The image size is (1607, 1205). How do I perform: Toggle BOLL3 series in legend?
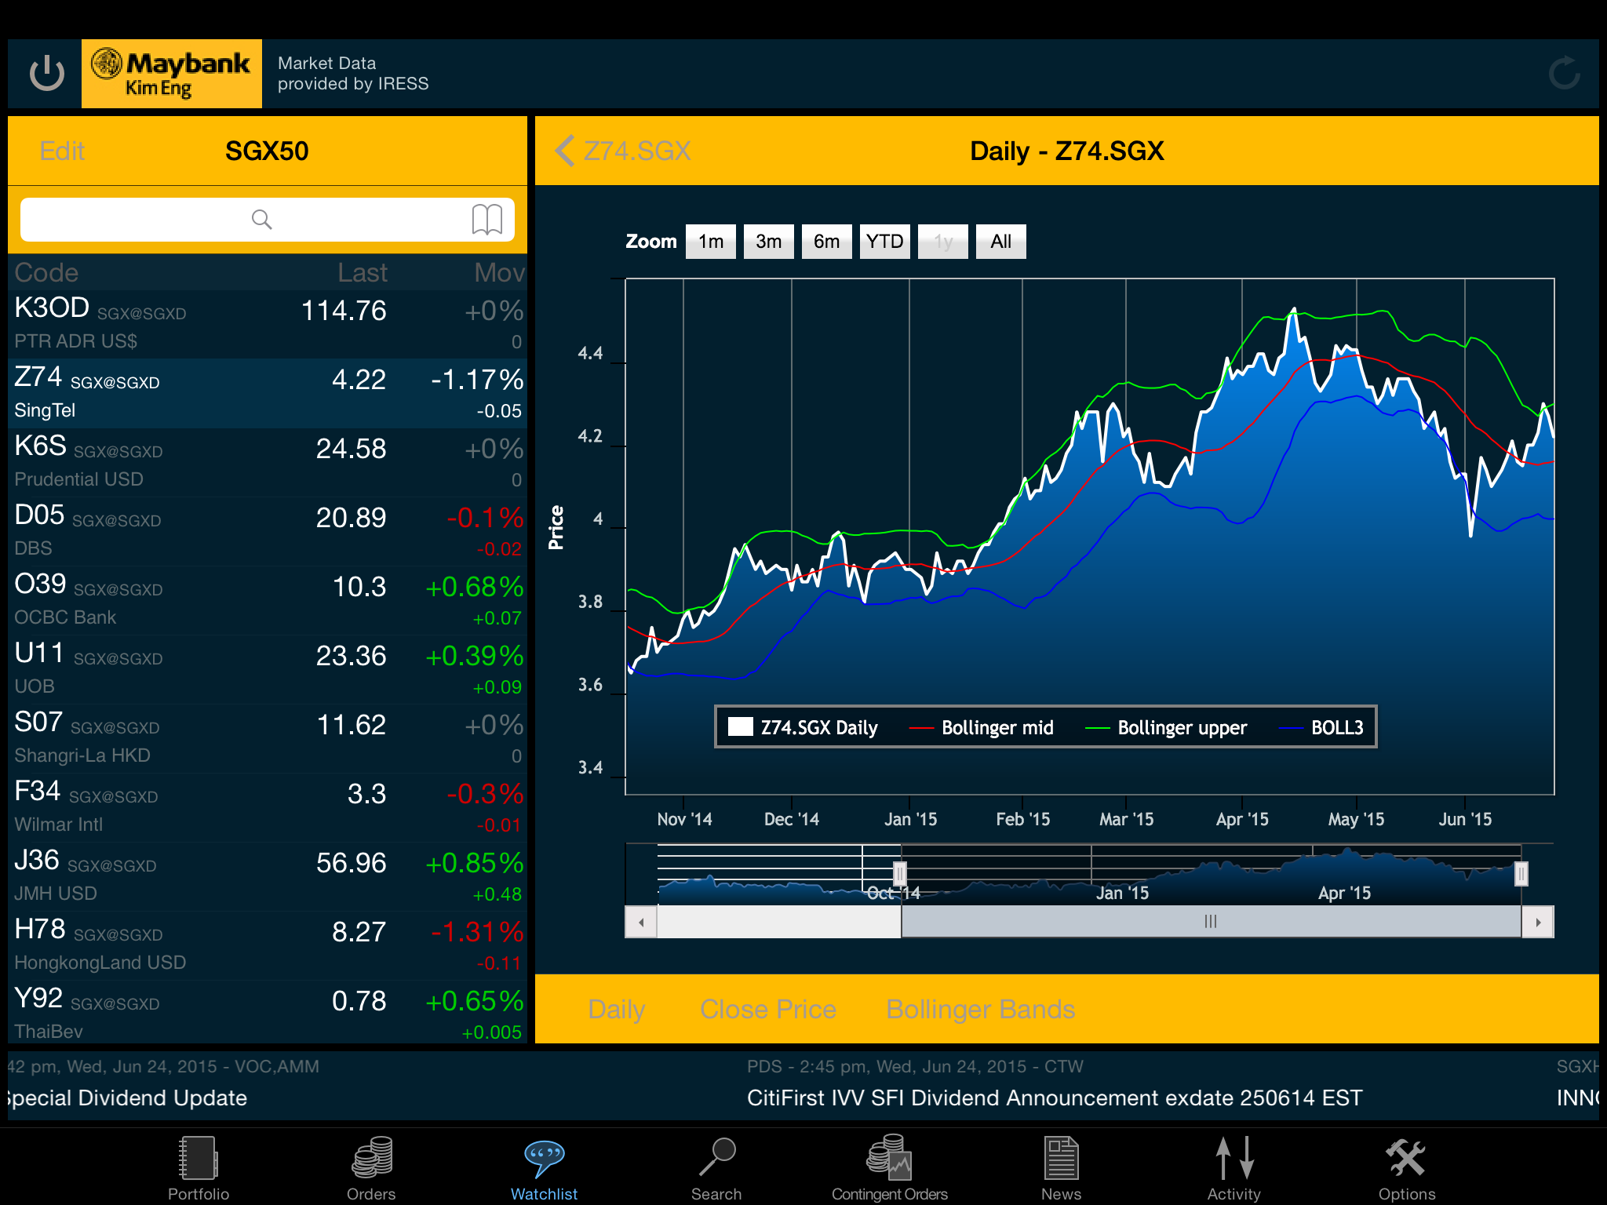[x=1321, y=727]
